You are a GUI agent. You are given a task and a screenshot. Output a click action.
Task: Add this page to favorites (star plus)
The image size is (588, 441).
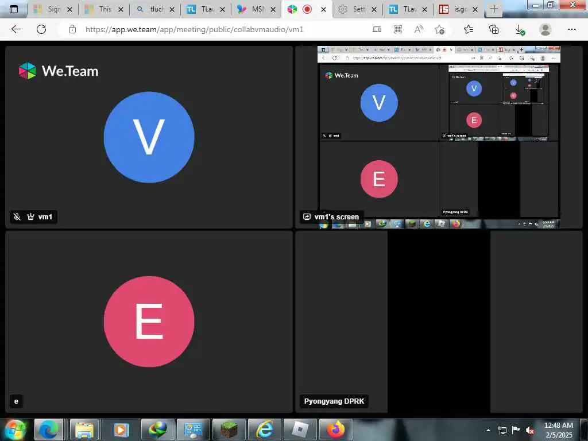[439, 29]
